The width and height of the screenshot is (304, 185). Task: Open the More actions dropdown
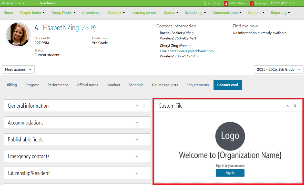pyautogui.click(x=18, y=69)
